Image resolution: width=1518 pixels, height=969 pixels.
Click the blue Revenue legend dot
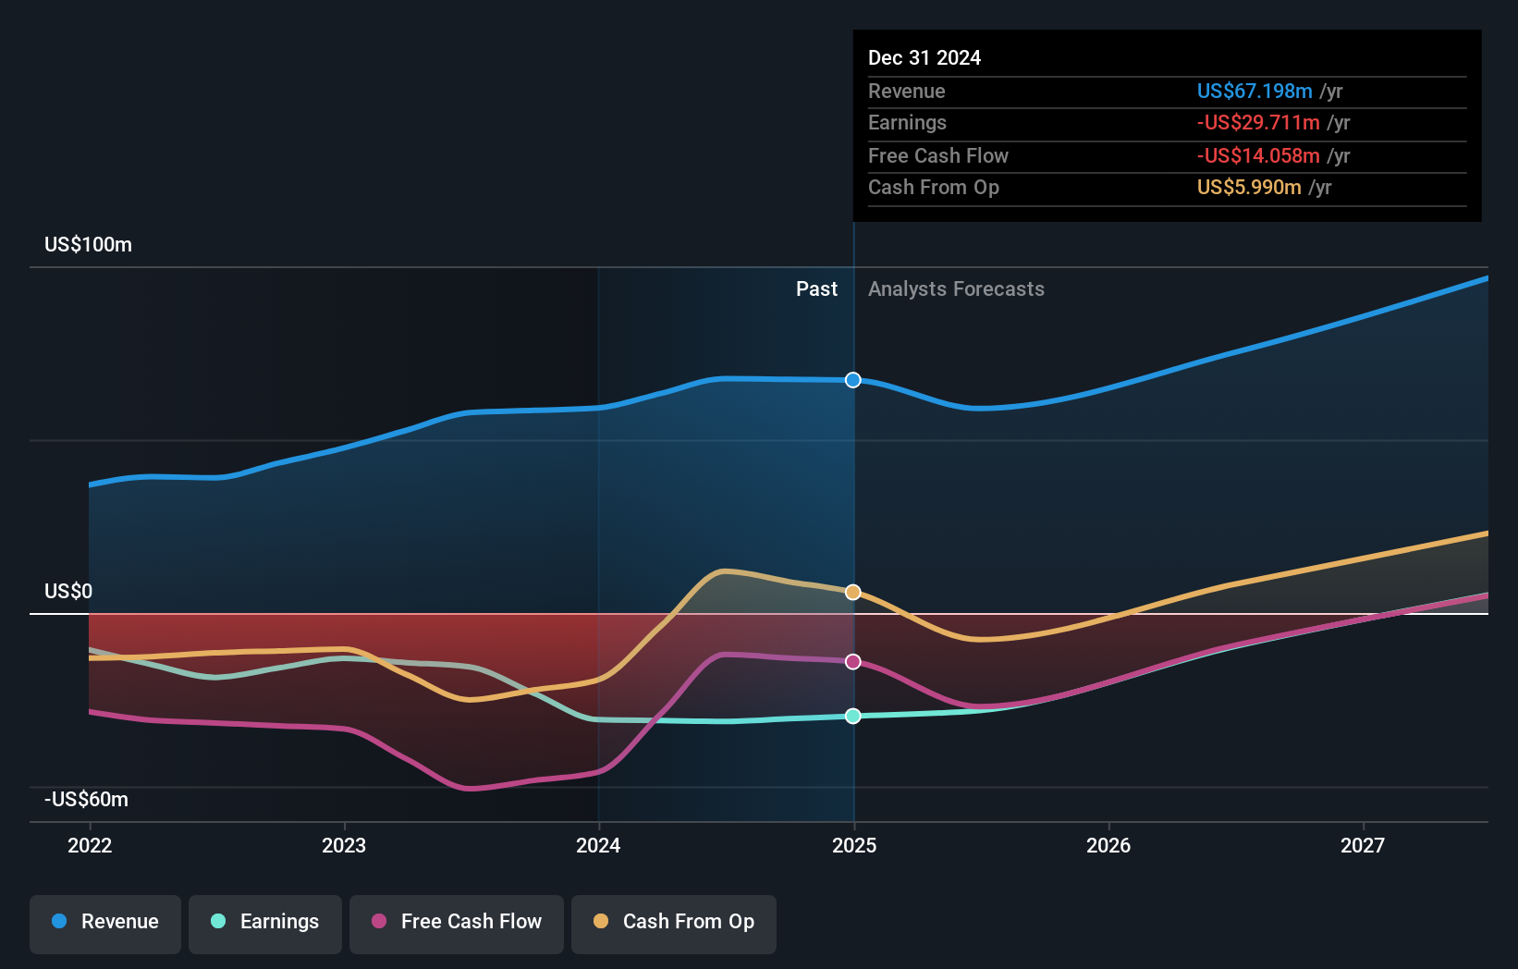click(60, 922)
